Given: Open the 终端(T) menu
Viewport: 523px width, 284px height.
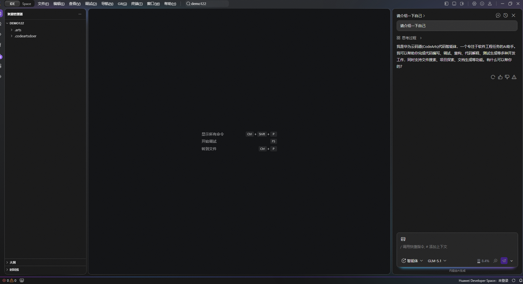Looking at the screenshot, I should coord(137,4).
